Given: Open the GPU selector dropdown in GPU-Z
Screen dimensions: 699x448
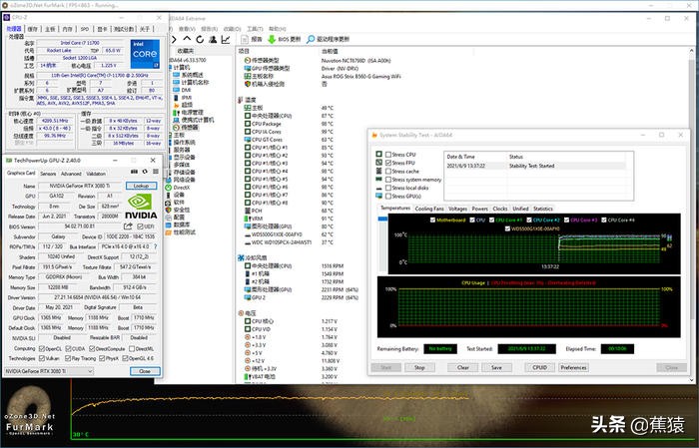Looking at the screenshot, I should [49, 371].
